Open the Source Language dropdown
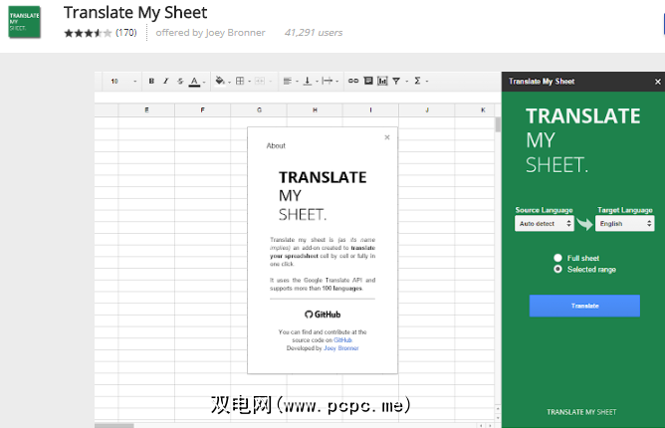This screenshot has width=665, height=428. click(542, 224)
